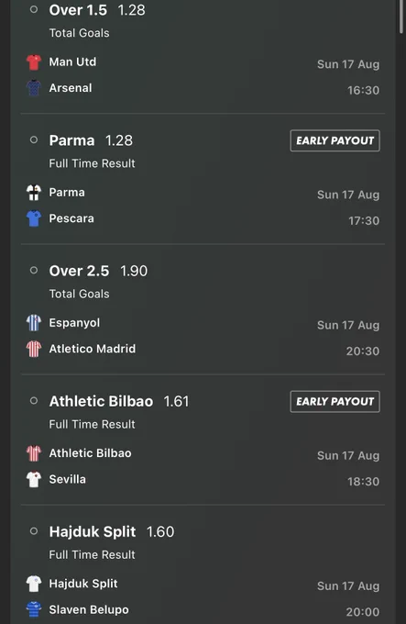406x624 pixels.
Task: Click the Arsenal dark blue jersey icon
Action: point(34,88)
